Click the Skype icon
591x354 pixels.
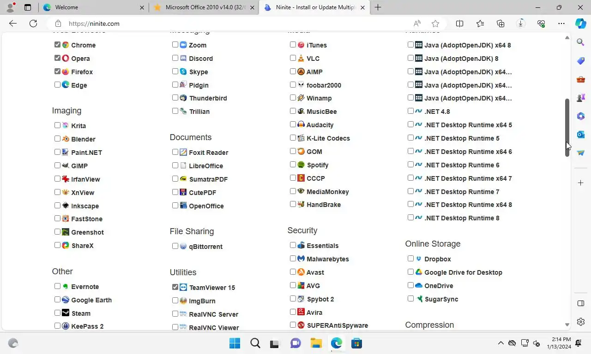[x=183, y=71]
